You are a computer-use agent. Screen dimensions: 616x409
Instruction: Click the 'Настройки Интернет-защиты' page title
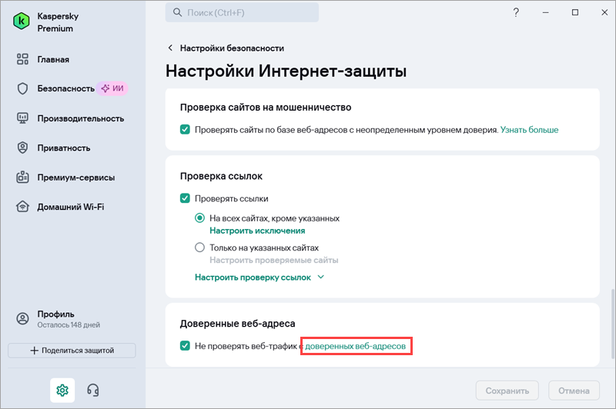286,71
